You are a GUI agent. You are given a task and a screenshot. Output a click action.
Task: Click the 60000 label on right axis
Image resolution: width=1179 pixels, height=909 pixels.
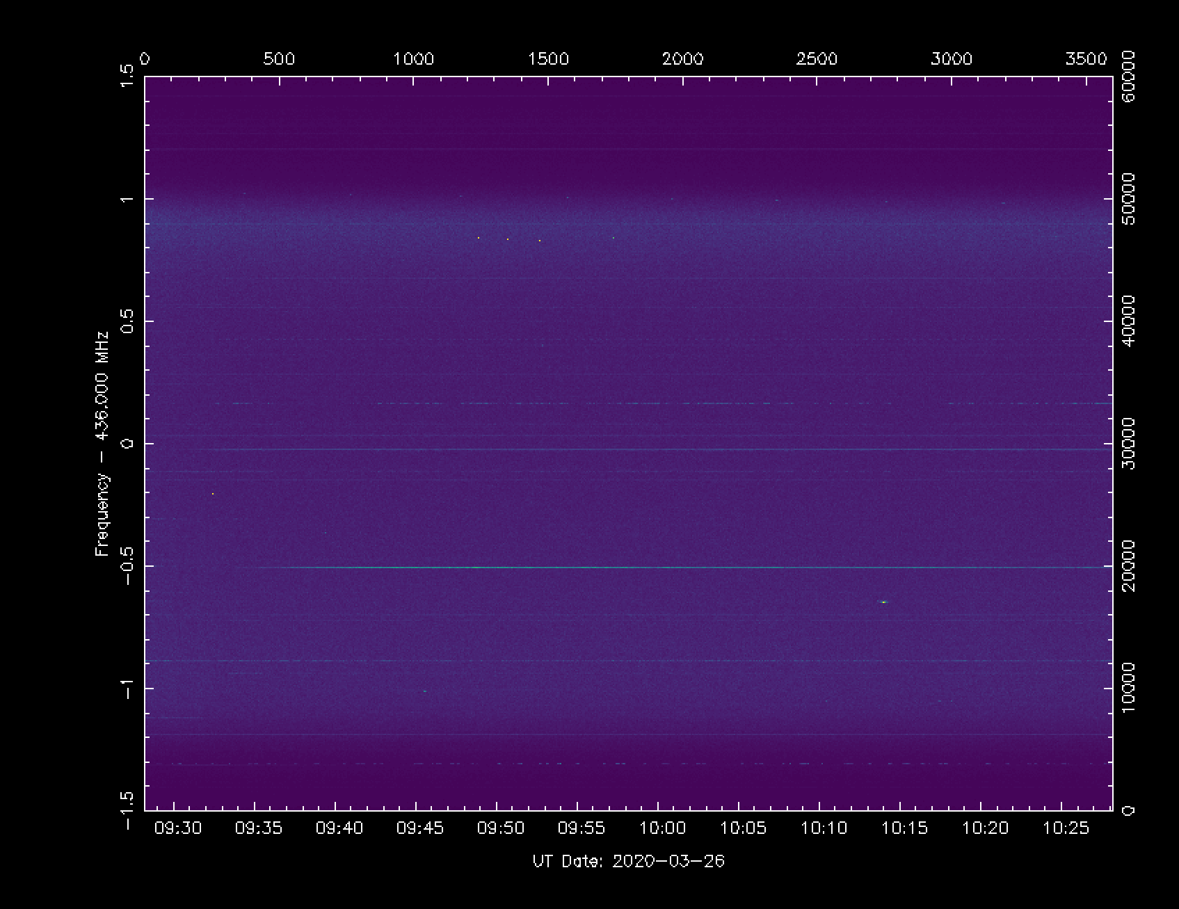pyautogui.click(x=1128, y=76)
